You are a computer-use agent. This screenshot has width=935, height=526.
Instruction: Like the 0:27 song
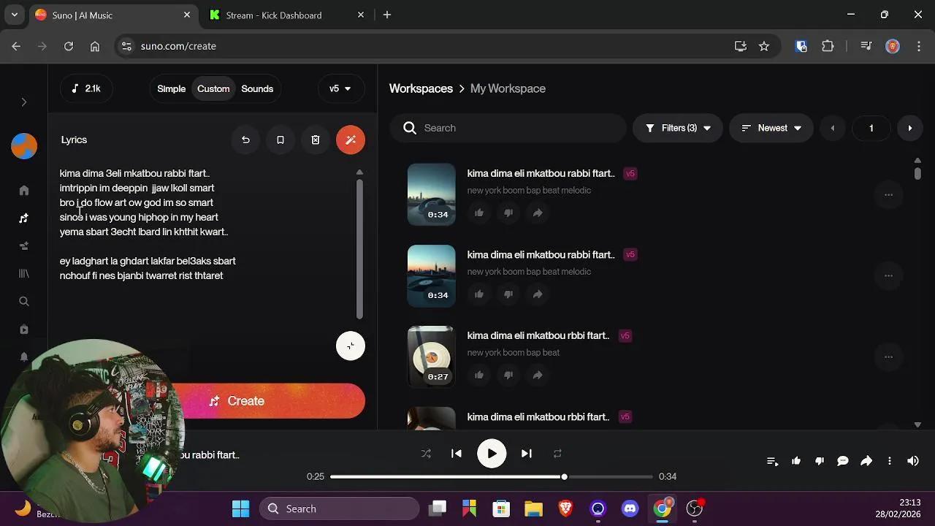[x=479, y=375]
